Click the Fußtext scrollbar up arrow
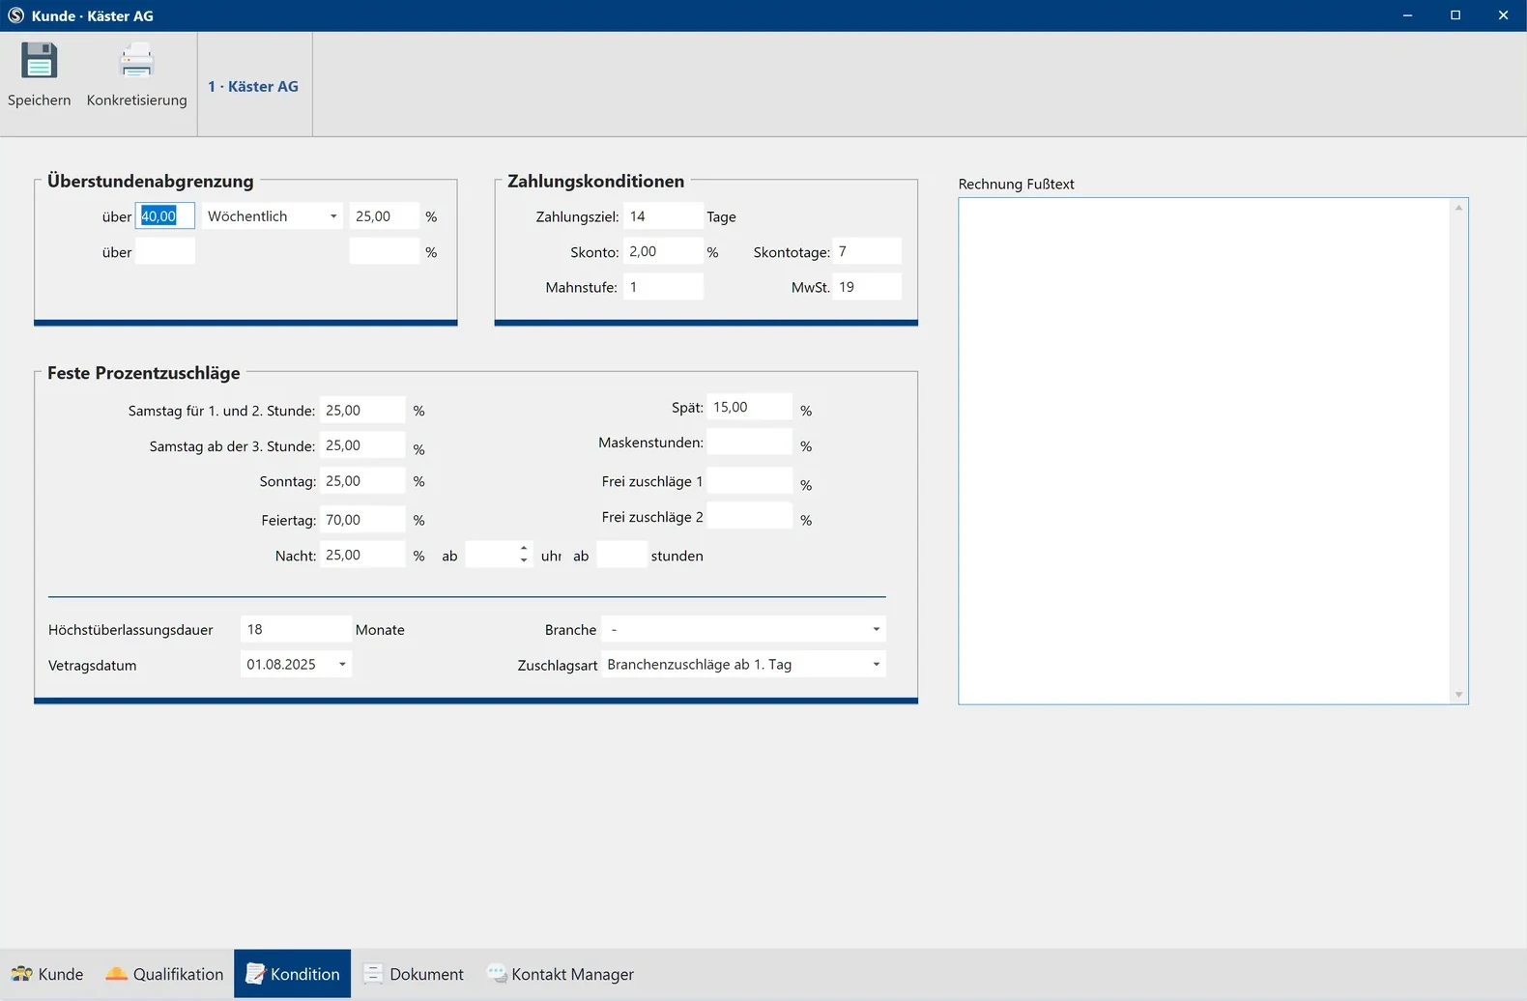Screen dimensions: 1527x1001 (x=1458, y=208)
